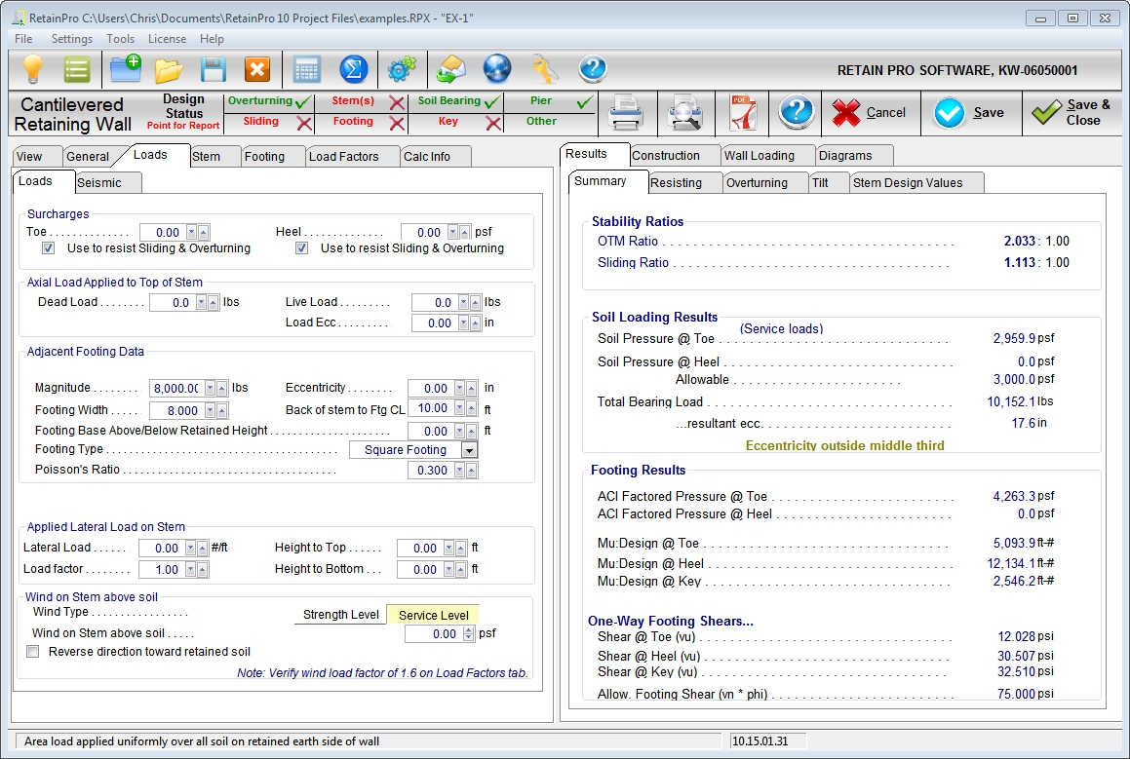
Task: Click the lightbulb tips icon
Action: click(34, 69)
